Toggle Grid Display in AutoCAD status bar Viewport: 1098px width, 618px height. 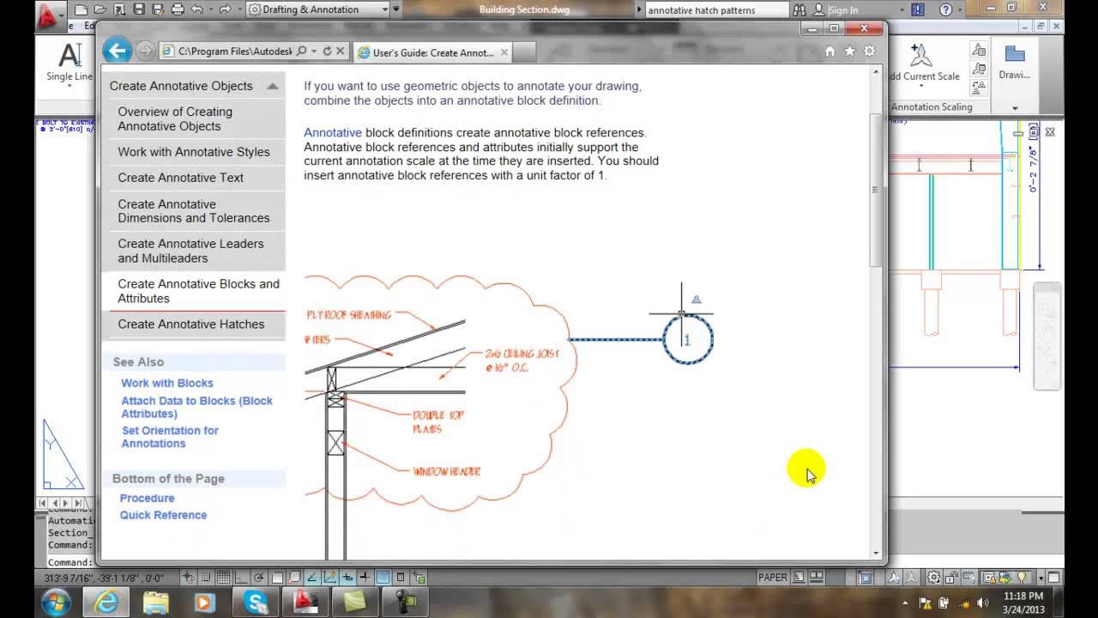(x=224, y=578)
